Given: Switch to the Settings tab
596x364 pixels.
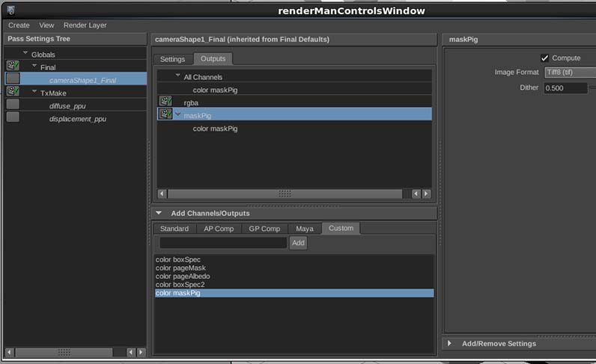Looking at the screenshot, I should (172, 59).
